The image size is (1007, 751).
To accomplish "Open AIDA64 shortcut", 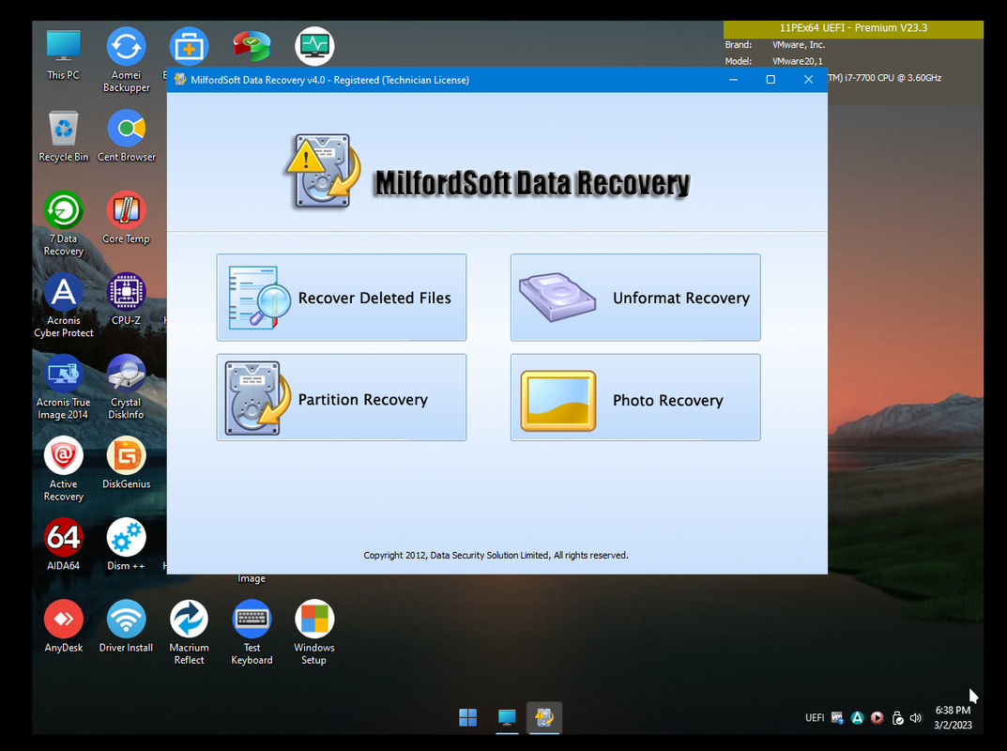I will pos(64,544).
